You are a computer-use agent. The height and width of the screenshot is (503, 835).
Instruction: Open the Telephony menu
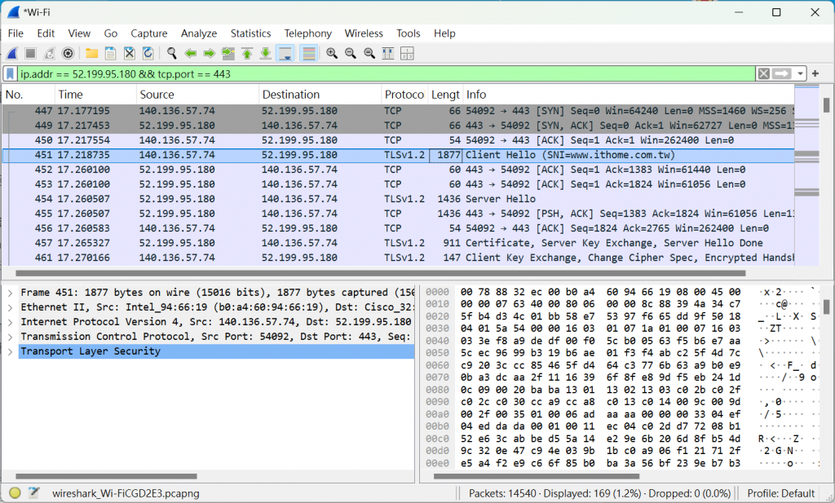[x=307, y=33]
